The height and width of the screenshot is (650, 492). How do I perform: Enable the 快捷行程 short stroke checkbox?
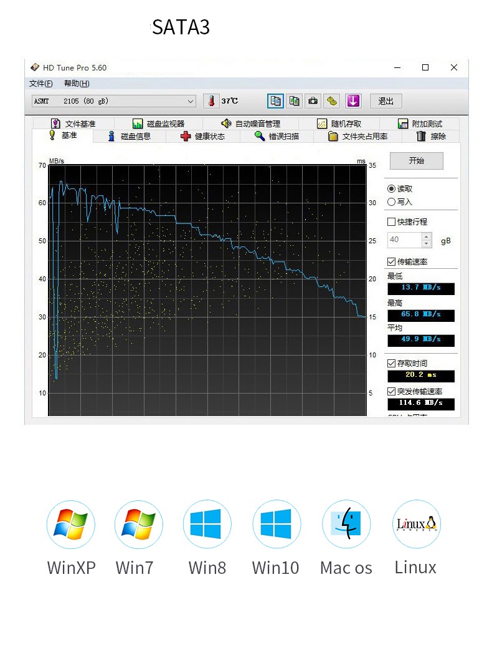[391, 222]
